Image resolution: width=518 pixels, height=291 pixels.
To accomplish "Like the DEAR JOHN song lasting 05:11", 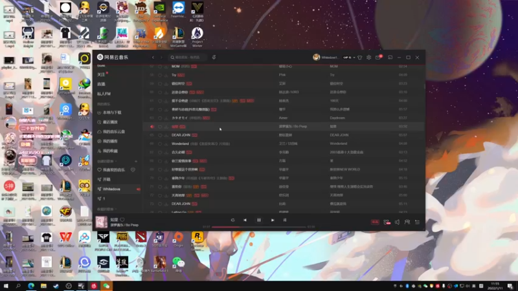I will (160, 204).
